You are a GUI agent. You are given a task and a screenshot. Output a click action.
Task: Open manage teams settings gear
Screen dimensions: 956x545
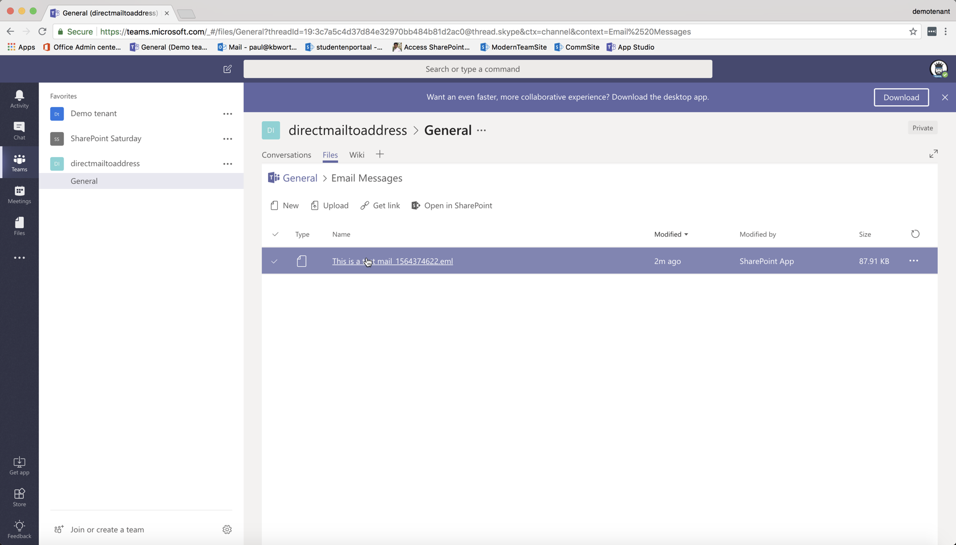tap(227, 530)
